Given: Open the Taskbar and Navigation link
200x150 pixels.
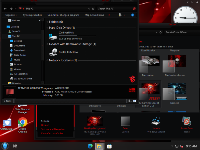Looking at the screenshot, I should [53, 129].
